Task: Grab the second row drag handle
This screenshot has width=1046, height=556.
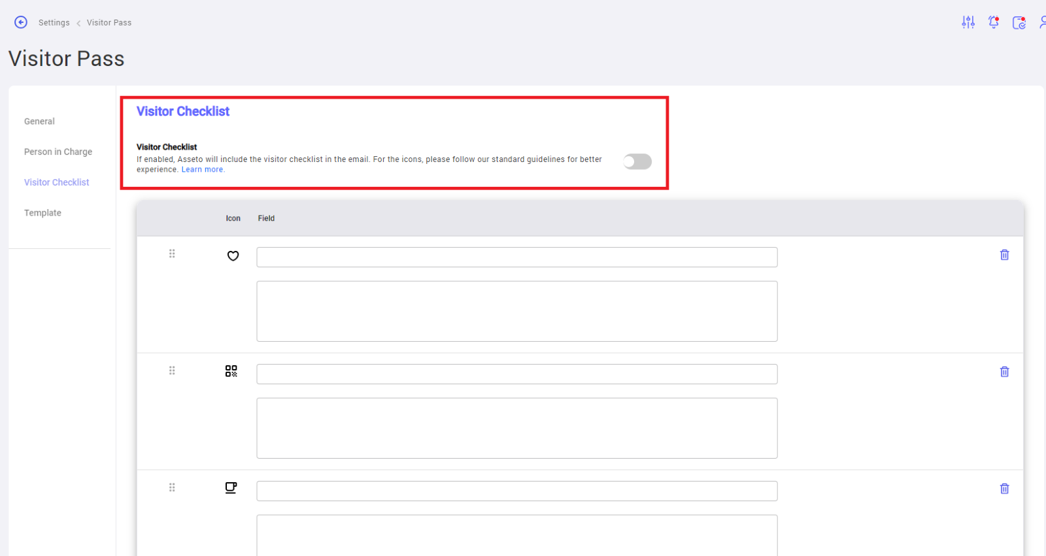Action: pos(172,370)
